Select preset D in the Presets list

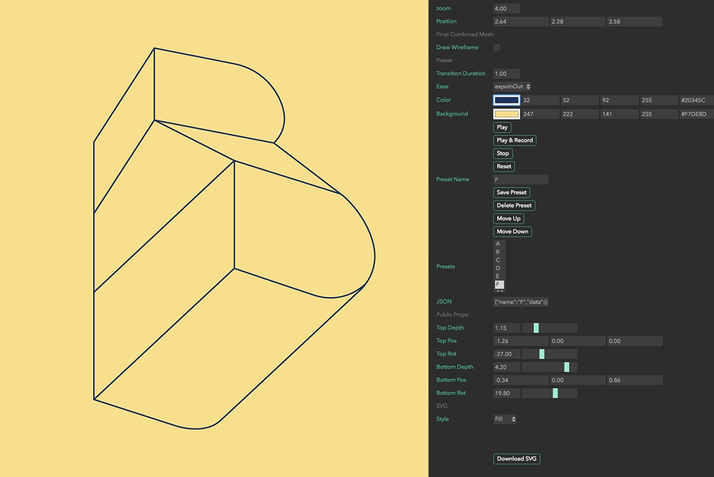(498, 268)
